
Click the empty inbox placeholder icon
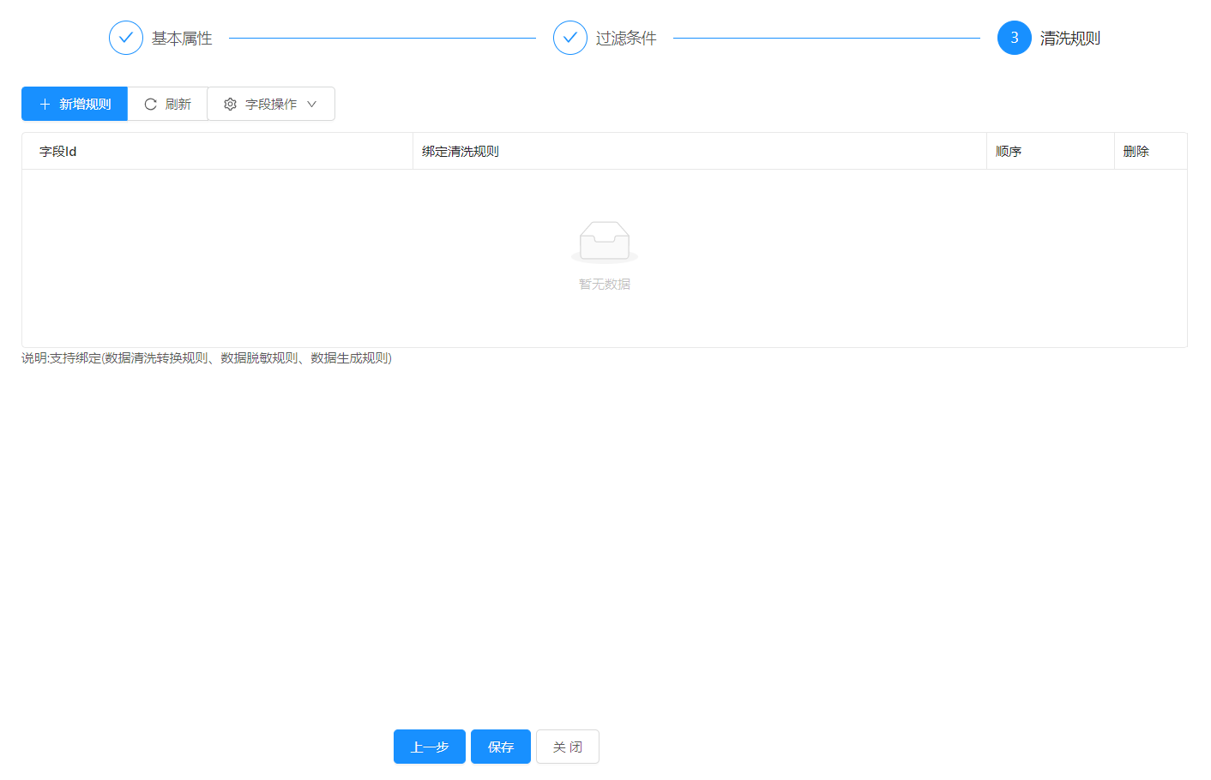click(605, 241)
